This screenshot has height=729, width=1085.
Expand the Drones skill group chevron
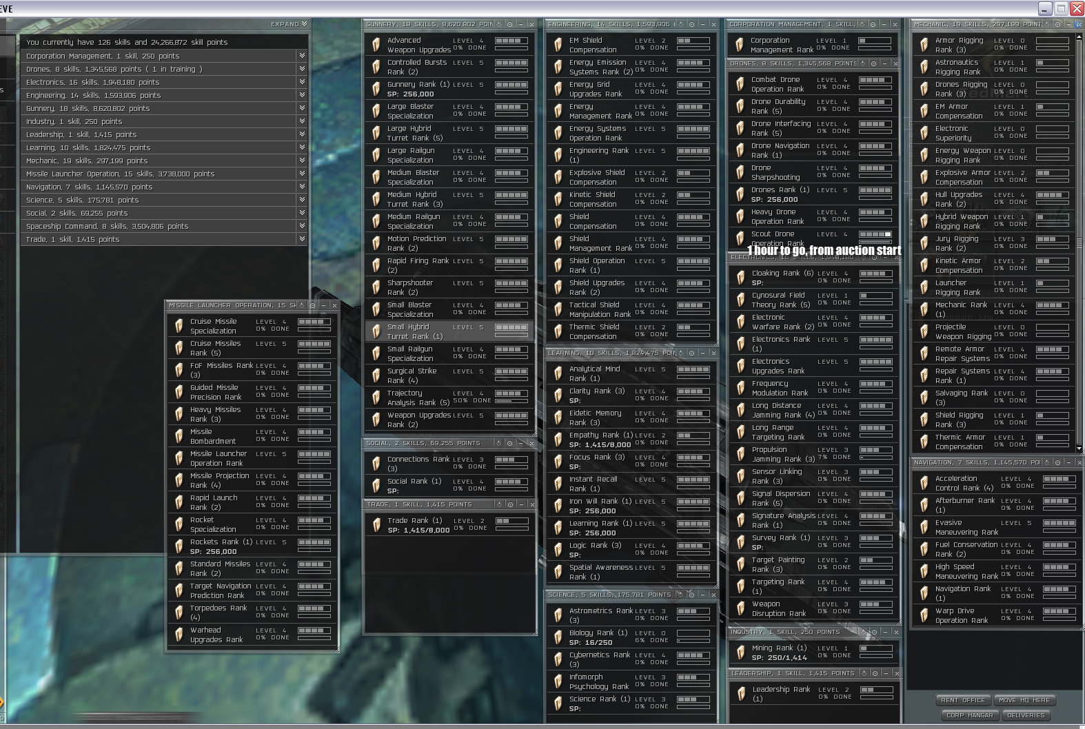[302, 69]
